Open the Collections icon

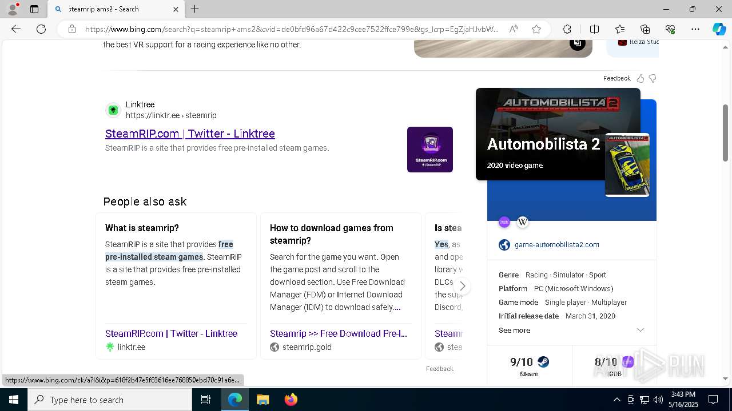[645, 29]
